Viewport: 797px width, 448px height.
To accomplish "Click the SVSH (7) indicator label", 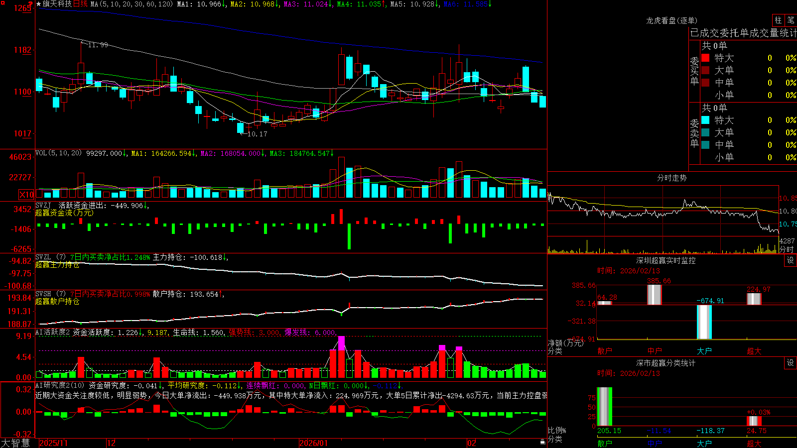I will [50, 294].
